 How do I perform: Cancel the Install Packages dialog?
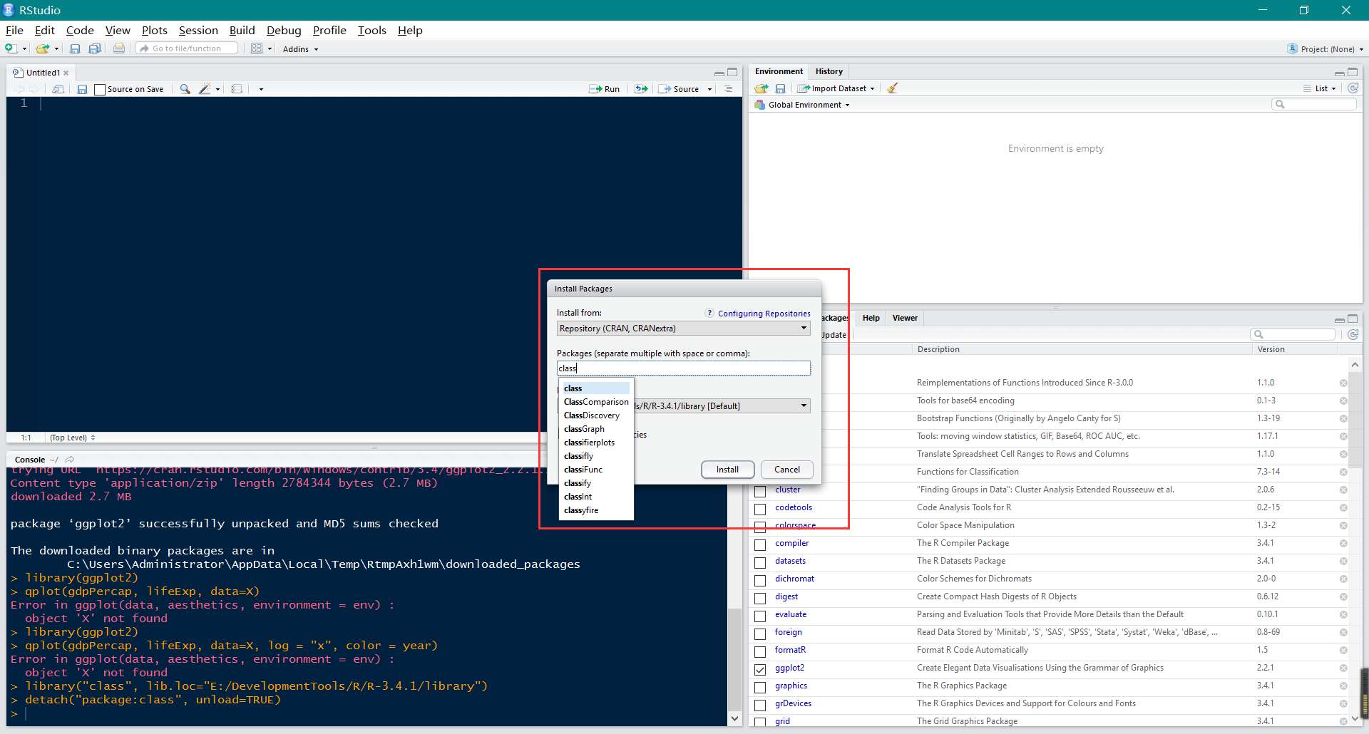pyautogui.click(x=787, y=470)
